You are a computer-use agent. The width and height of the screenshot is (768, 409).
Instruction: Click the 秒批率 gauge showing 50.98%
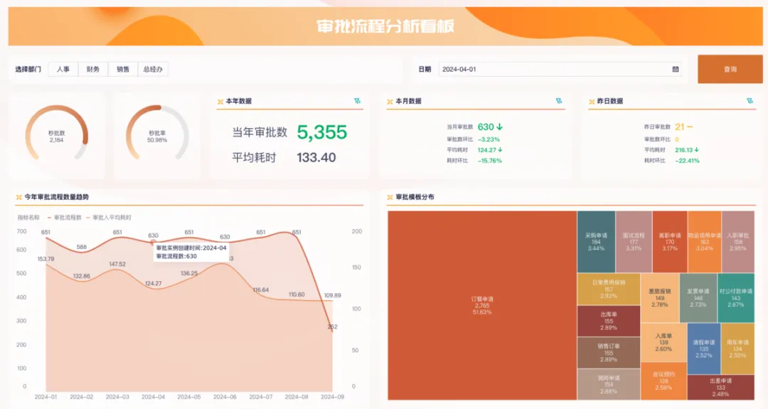click(157, 135)
